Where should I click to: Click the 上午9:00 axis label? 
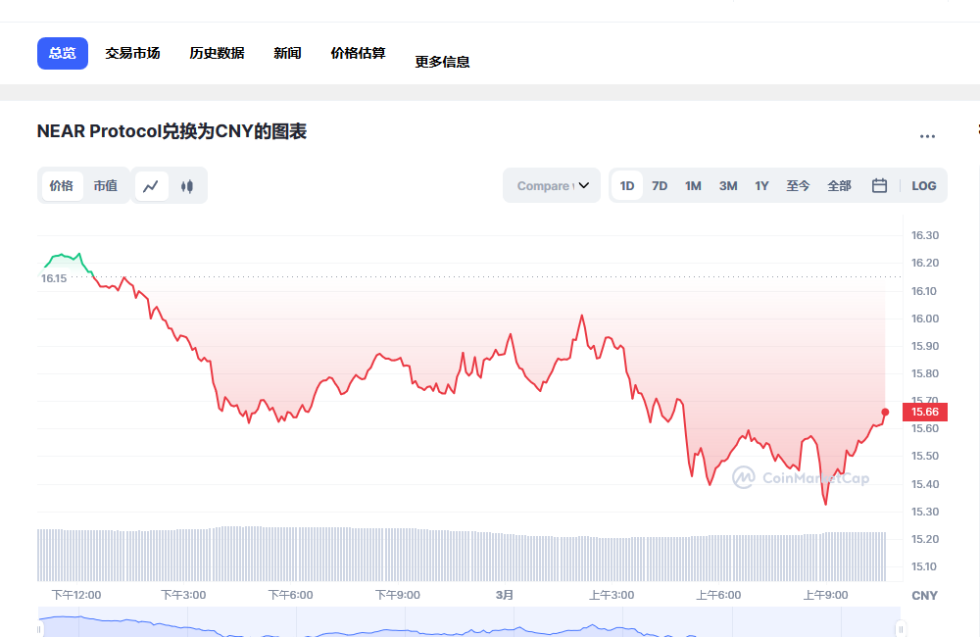(x=825, y=595)
